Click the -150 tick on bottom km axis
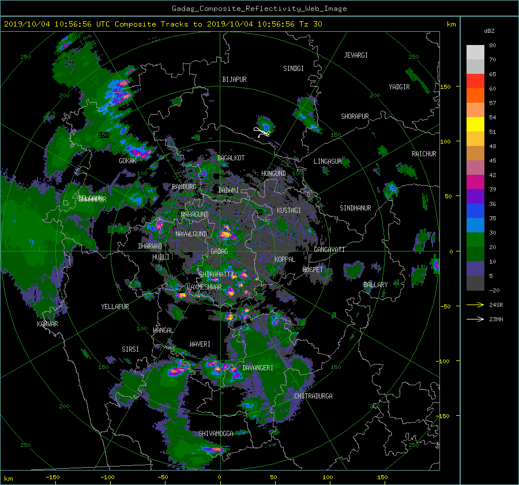Screen dimensions: 519x485 [x=52, y=477]
